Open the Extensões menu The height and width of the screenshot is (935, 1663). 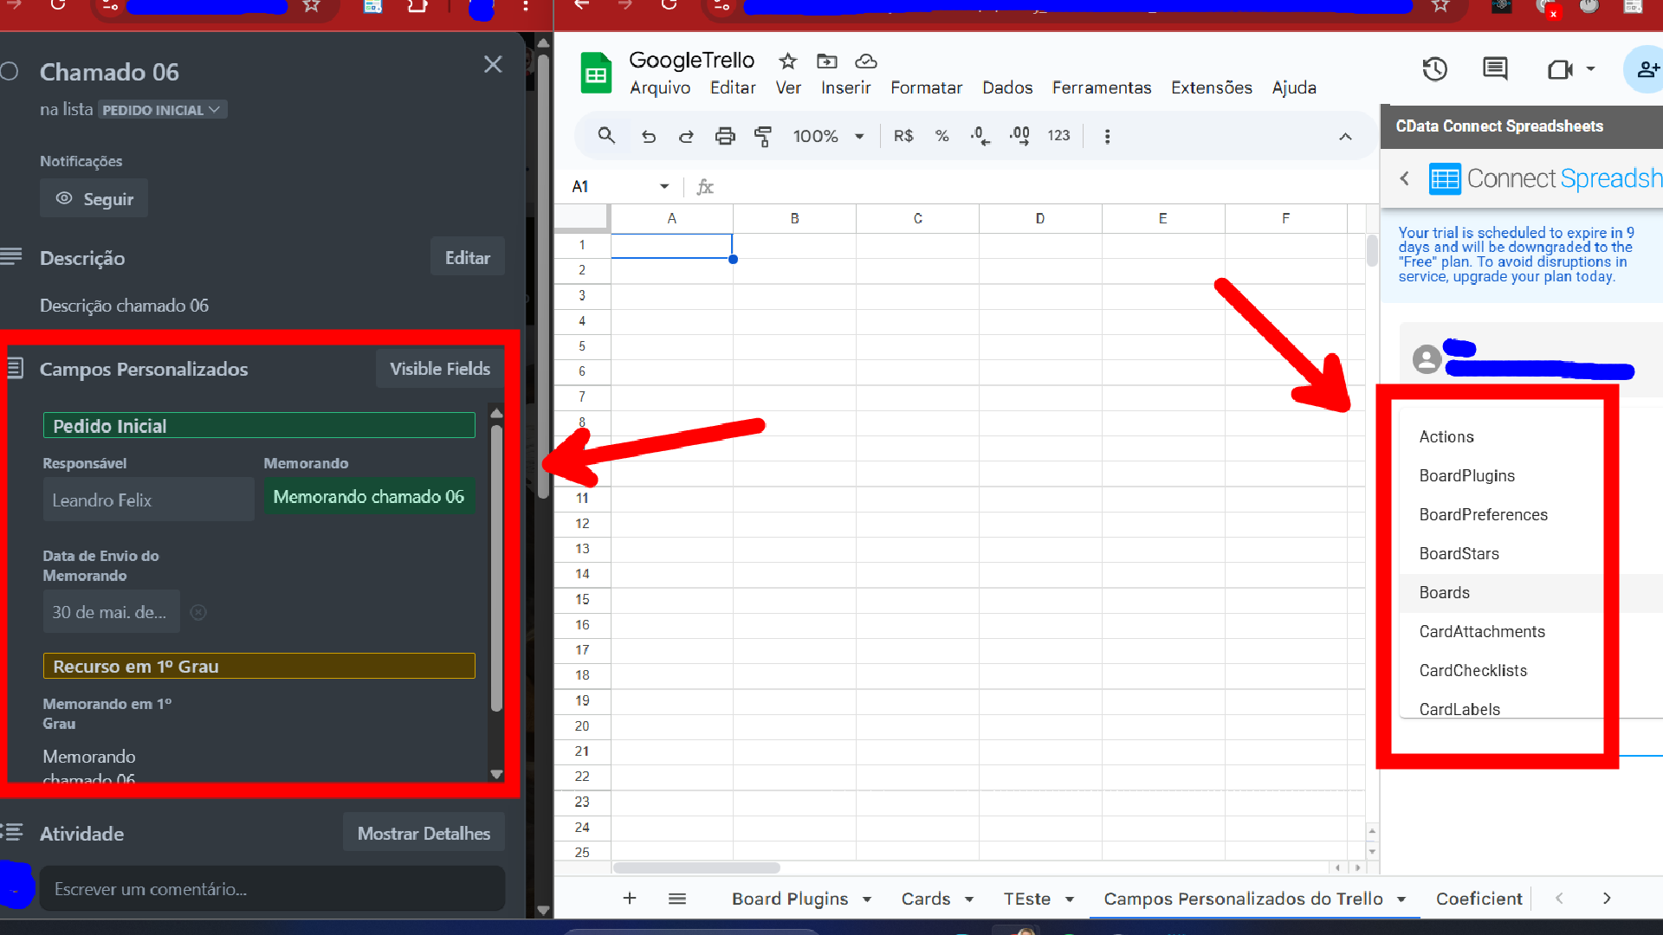[x=1212, y=87]
